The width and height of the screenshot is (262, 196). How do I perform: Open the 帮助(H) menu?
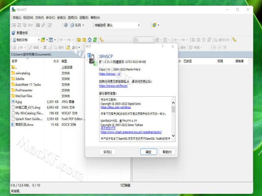pos(95,18)
